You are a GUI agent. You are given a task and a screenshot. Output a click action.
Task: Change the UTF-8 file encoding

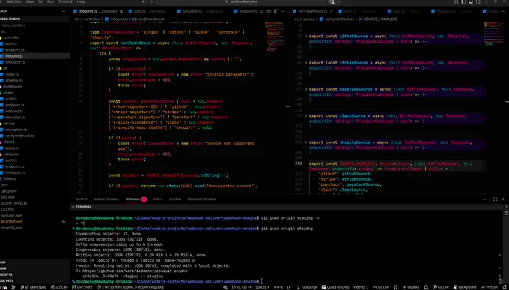pyautogui.click(x=278, y=287)
